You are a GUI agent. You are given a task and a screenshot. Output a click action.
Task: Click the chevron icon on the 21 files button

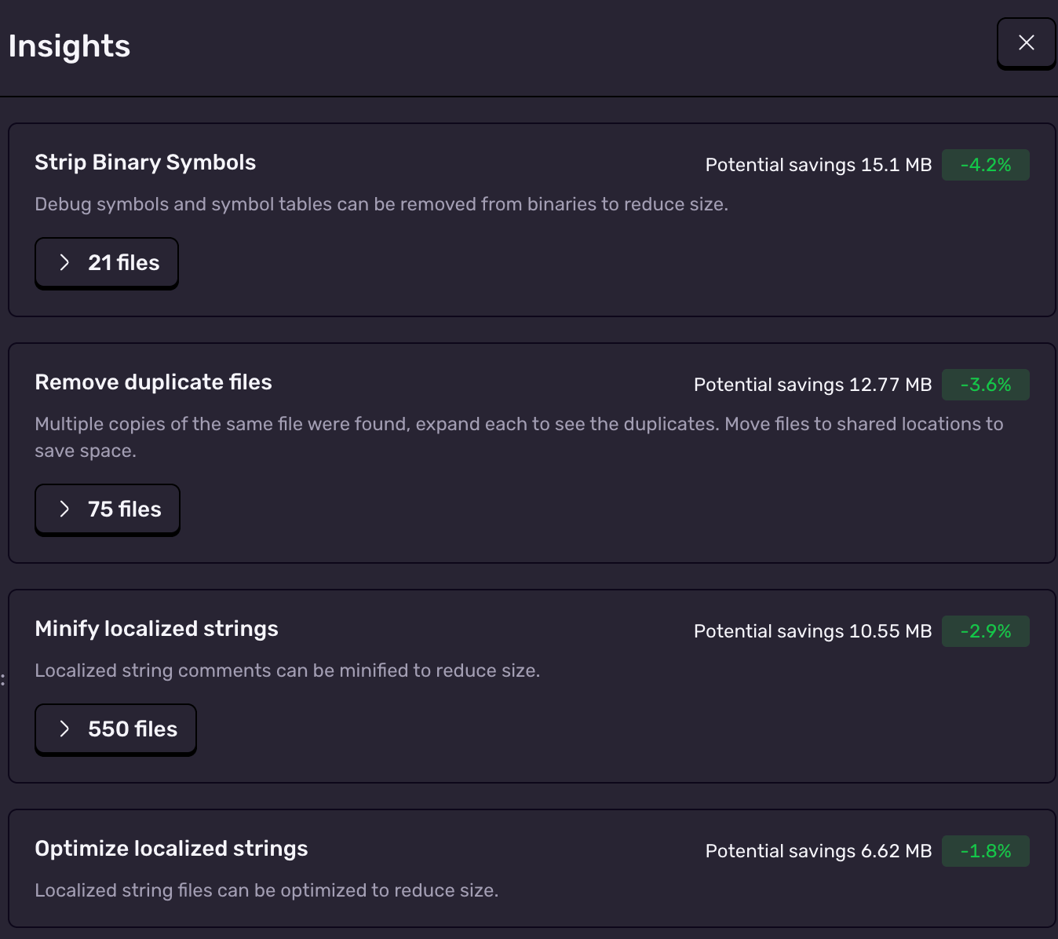[x=64, y=262]
